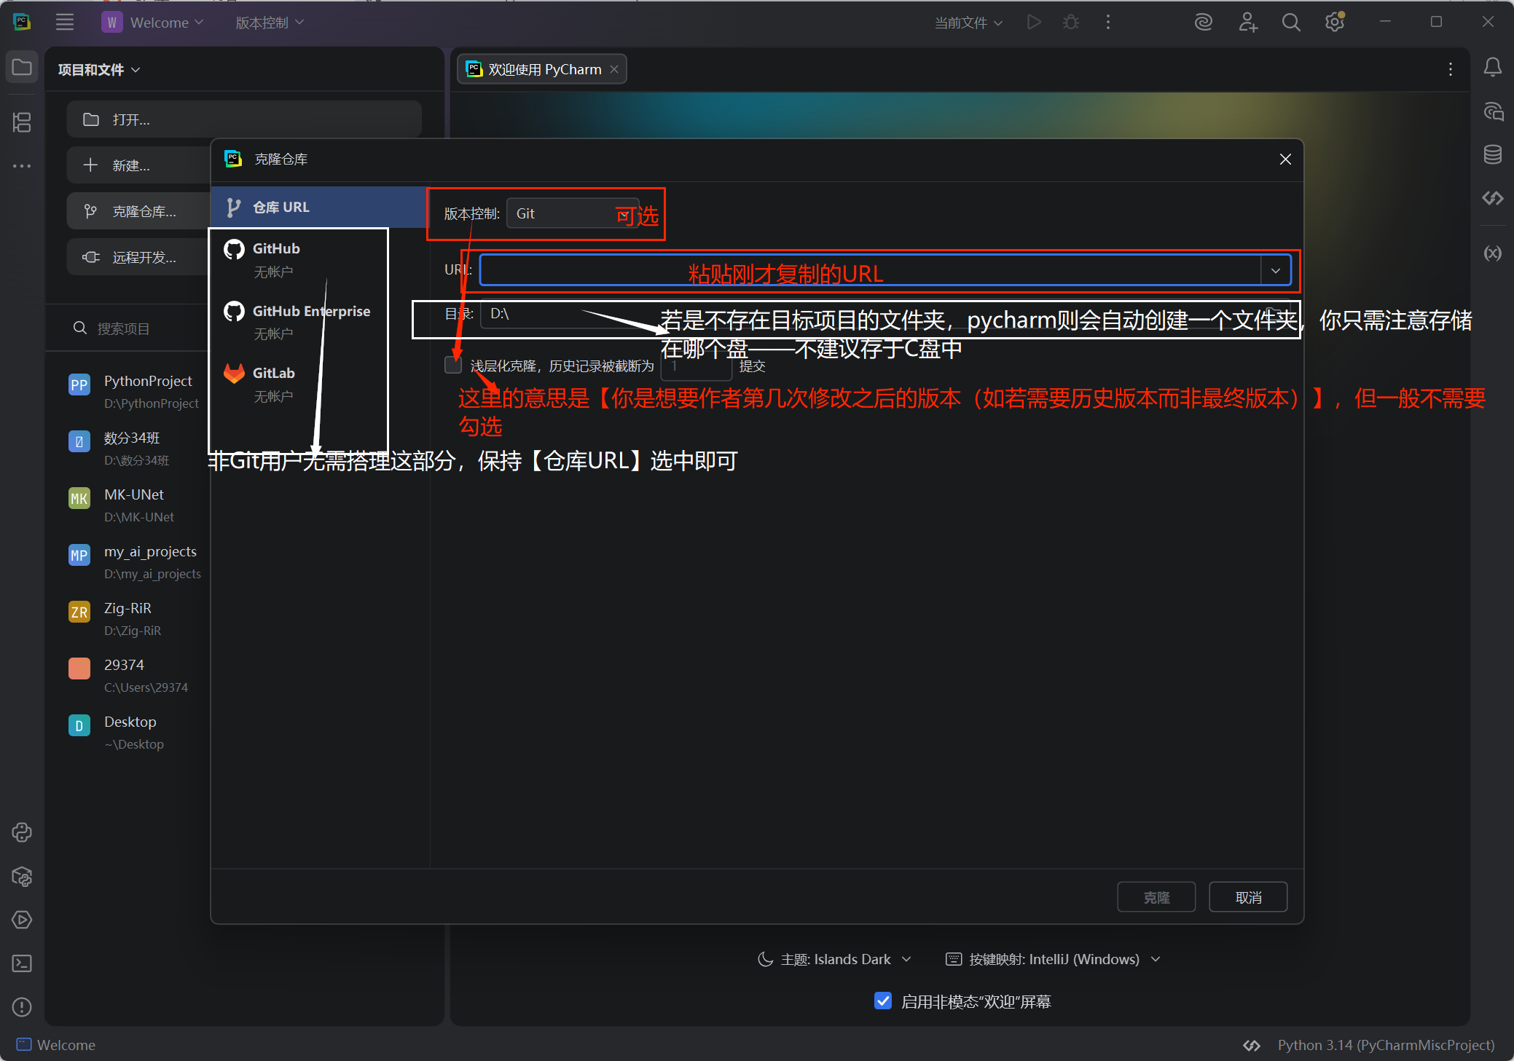Open the my_ai_projects recent project
Image resolution: width=1514 pixels, height=1061 pixels.
tap(135, 562)
